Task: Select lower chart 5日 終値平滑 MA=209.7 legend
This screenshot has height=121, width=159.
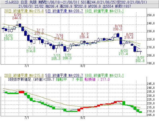Action: pos(64,75)
